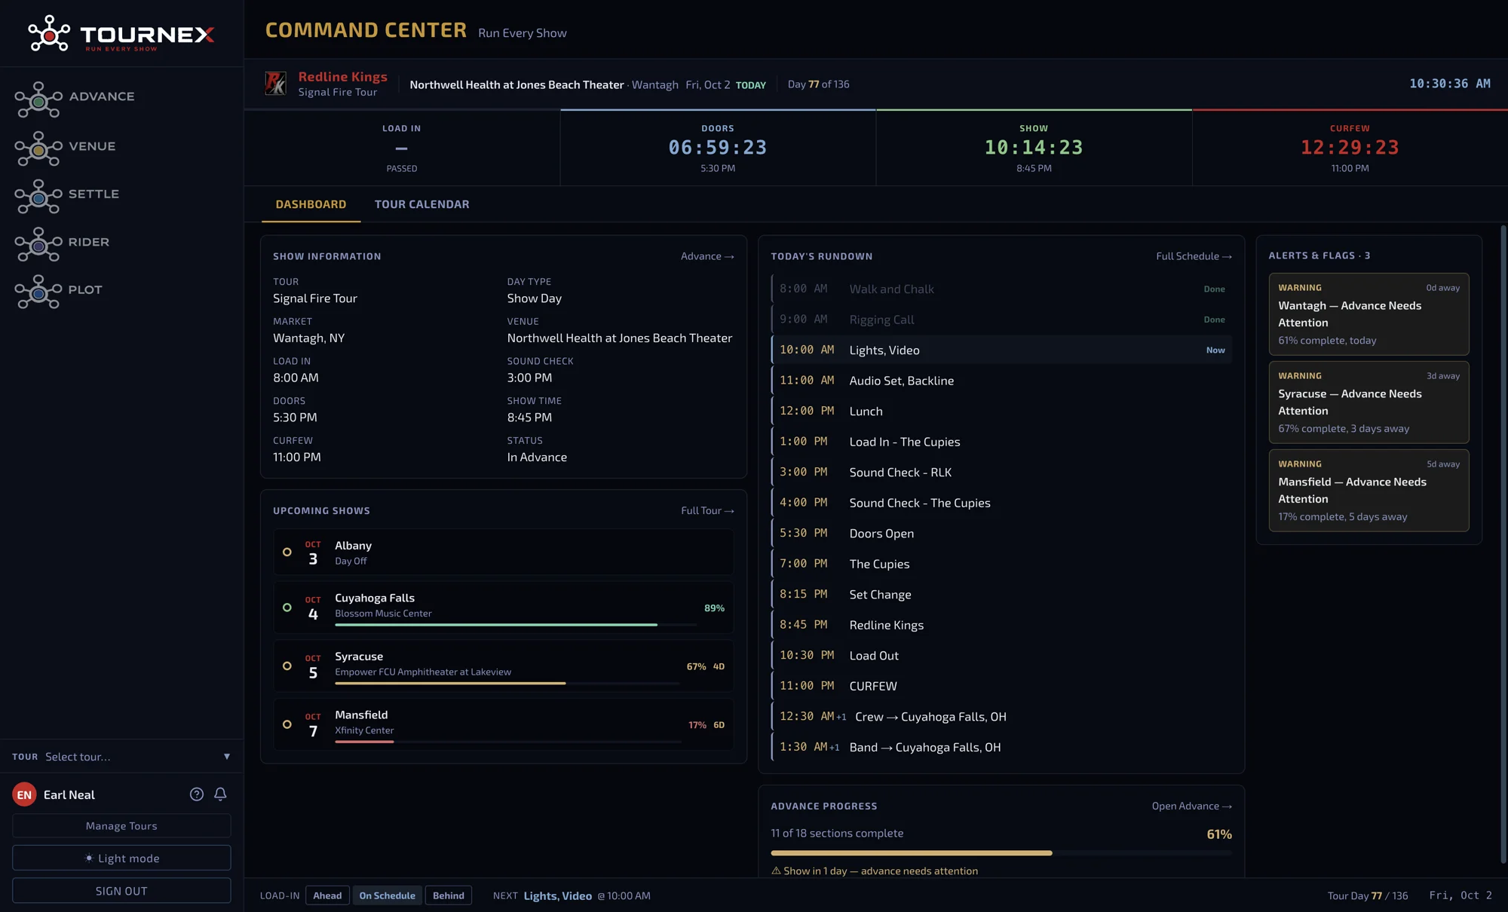Select the Load Out rundown row
This screenshot has height=912, width=1508.
(1001, 655)
